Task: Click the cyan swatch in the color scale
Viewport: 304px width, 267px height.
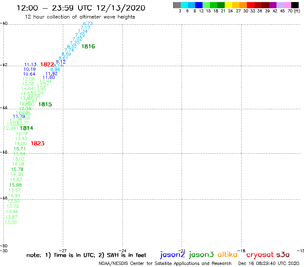Action: (x=184, y=5)
